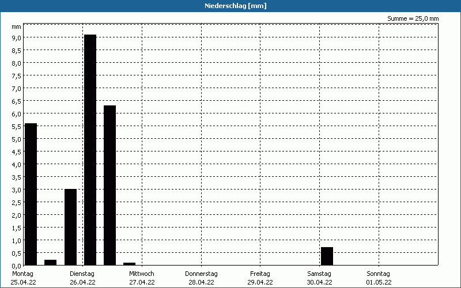Viewport: 461px width, 288px height.
Task: Click the Samstag axis label
Action: pos(319,274)
